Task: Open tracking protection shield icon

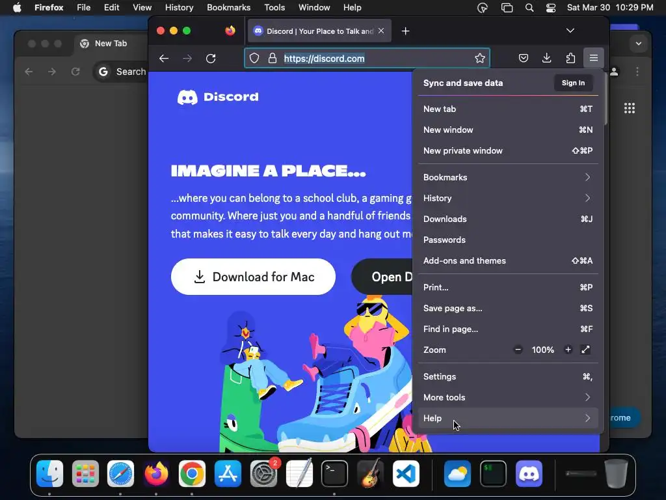Action: [254, 58]
